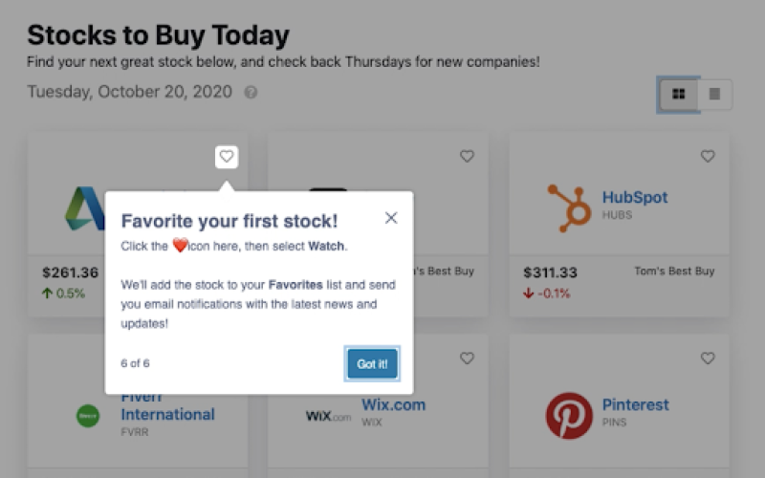Open the Fiverr International stock link
Screen dimensions: 765x478
167,414
